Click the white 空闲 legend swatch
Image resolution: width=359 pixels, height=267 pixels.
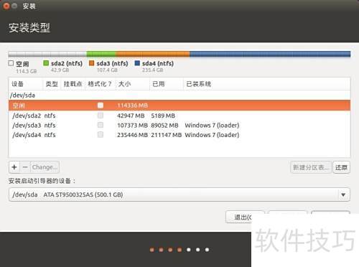coord(11,63)
